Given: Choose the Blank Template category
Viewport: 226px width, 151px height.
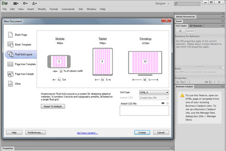Looking at the screenshot, I should [x=9, y=45].
